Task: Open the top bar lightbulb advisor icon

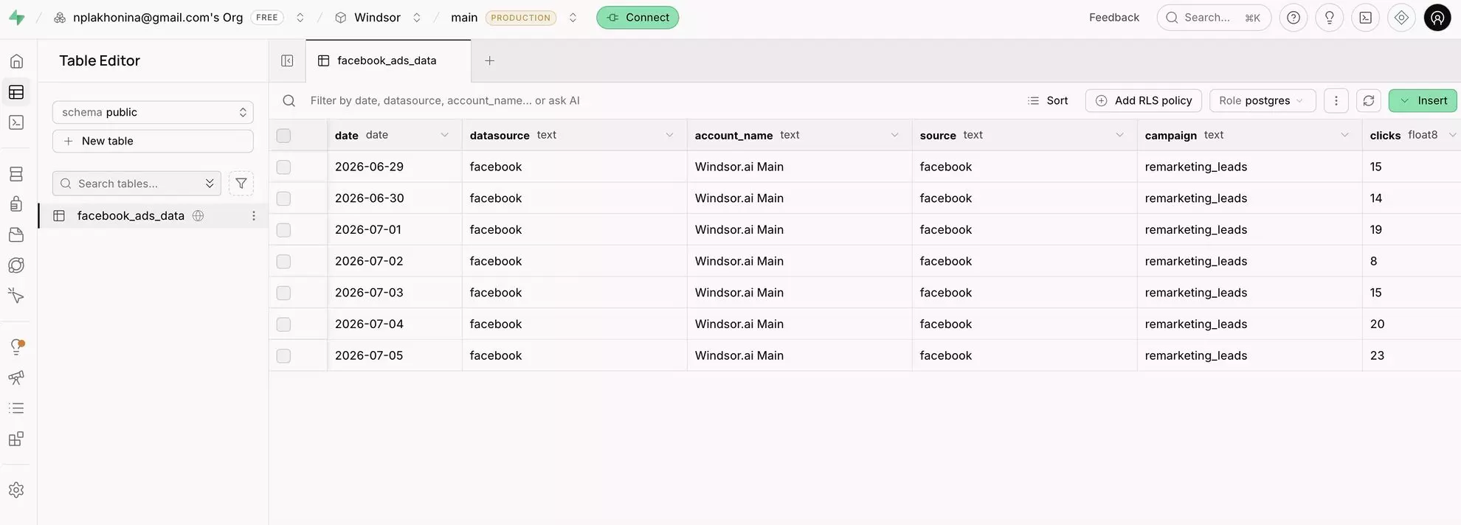Action: (1330, 18)
